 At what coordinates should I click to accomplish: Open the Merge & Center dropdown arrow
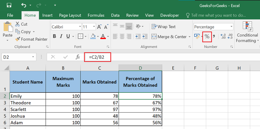189,37
